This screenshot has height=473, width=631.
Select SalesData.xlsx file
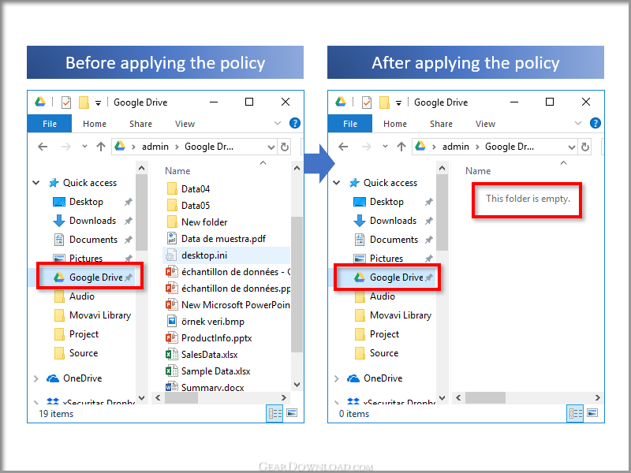click(x=202, y=355)
